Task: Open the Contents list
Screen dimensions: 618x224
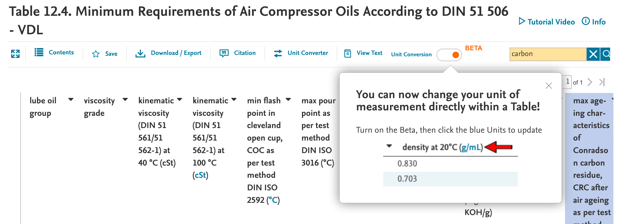Action: [54, 52]
